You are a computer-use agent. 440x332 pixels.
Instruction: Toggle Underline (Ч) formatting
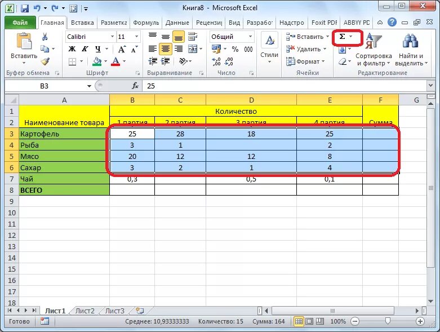97,49
